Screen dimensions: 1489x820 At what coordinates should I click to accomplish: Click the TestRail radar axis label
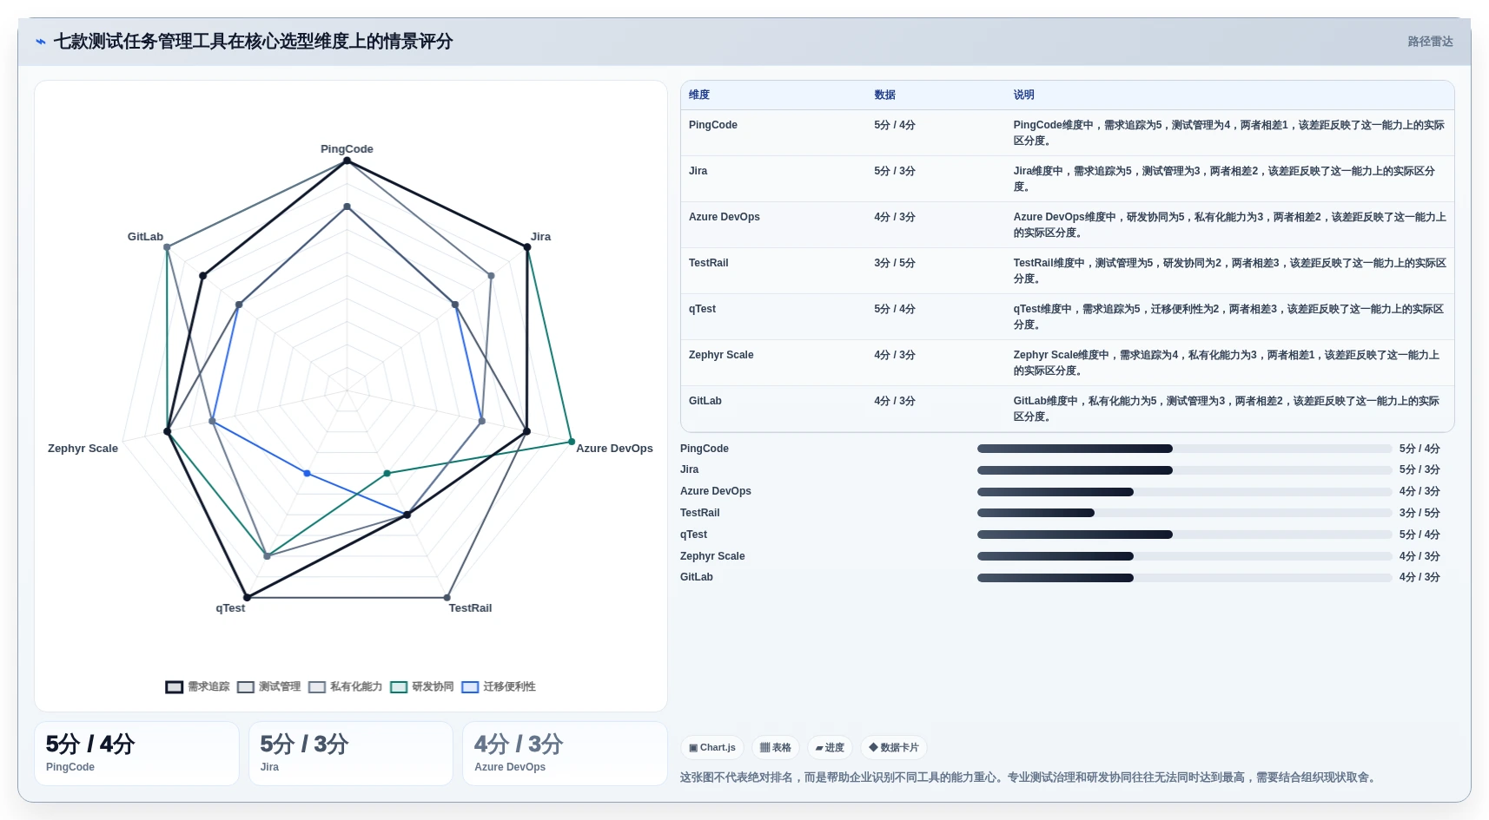coord(470,608)
